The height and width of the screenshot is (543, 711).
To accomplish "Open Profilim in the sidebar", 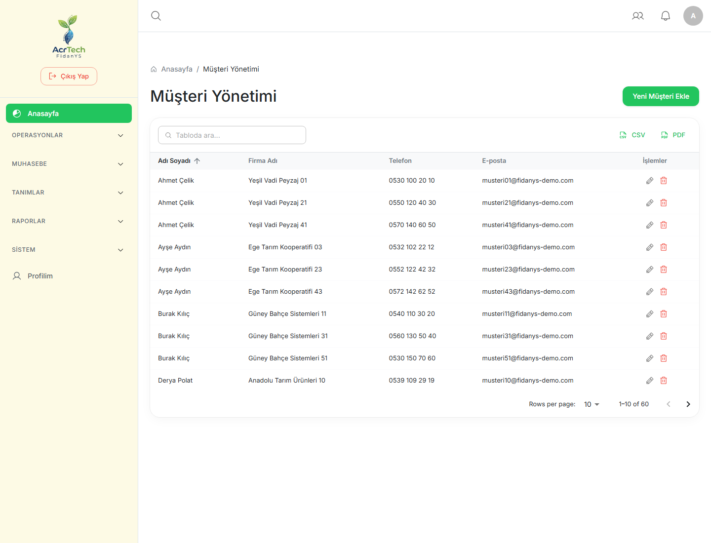I will click(x=69, y=276).
